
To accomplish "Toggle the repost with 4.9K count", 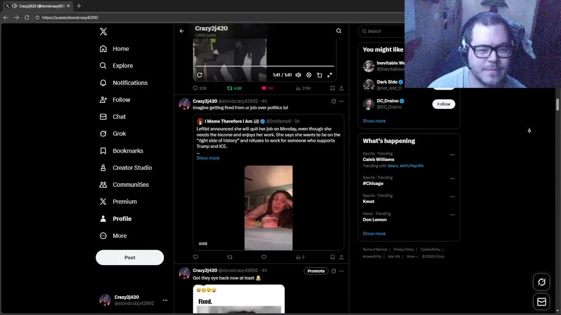I will point(234,88).
